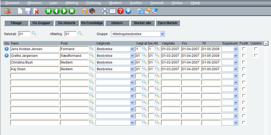Click scrollbar up arrow beside Udskriv header
The width and height of the screenshot is (271, 135).
point(266,44)
